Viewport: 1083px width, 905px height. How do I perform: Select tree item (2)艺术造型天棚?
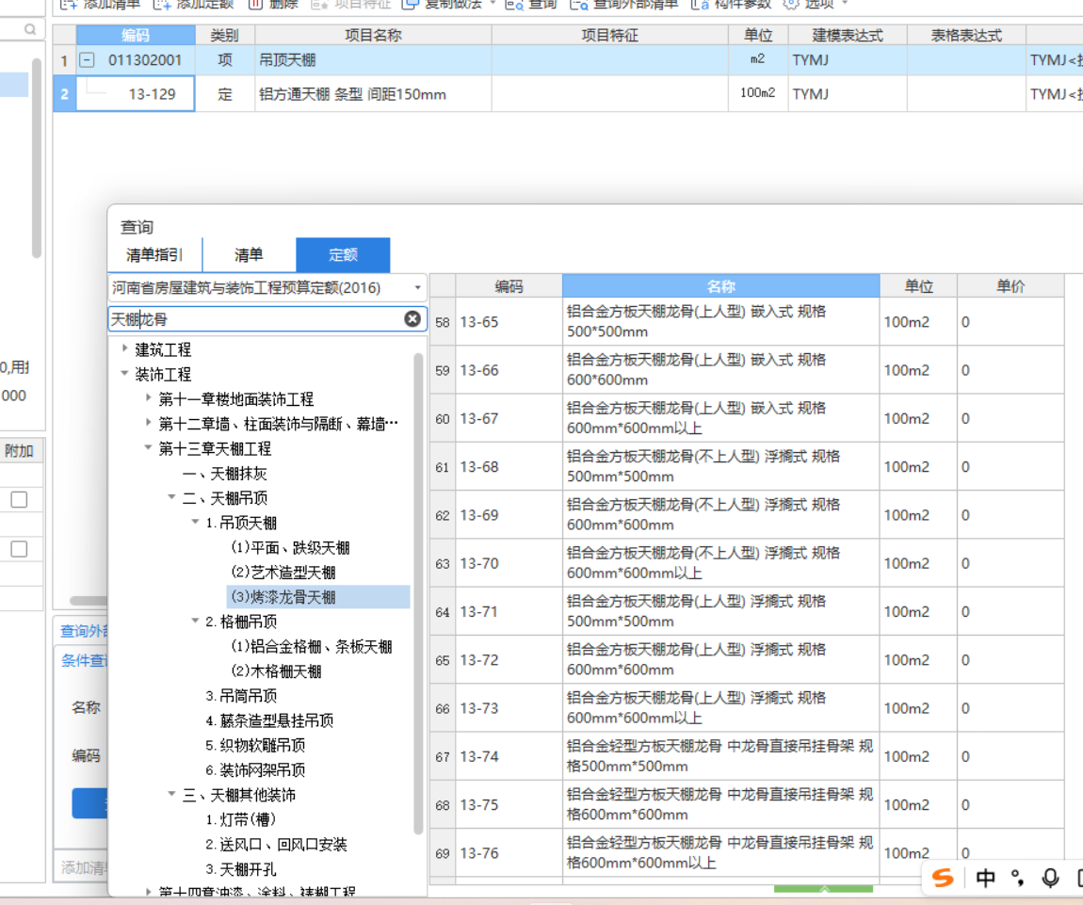(x=283, y=572)
